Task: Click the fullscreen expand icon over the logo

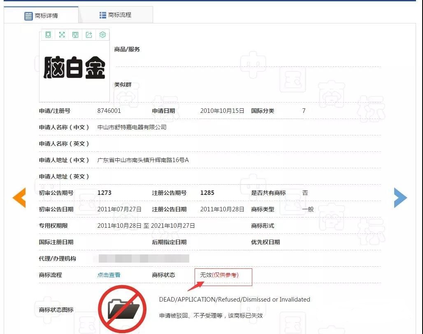Action: pyautogui.click(x=61, y=35)
